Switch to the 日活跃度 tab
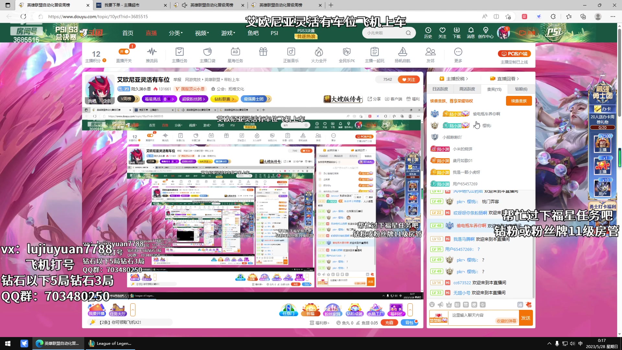 [x=440, y=89]
